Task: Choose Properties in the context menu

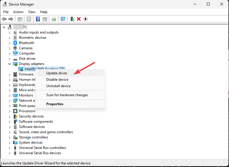Action: point(70,104)
